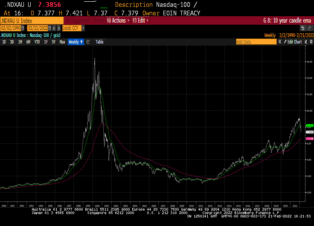Open the Edit Chart pencil tool
The width and height of the screenshot is (314, 226).
click(293, 42)
